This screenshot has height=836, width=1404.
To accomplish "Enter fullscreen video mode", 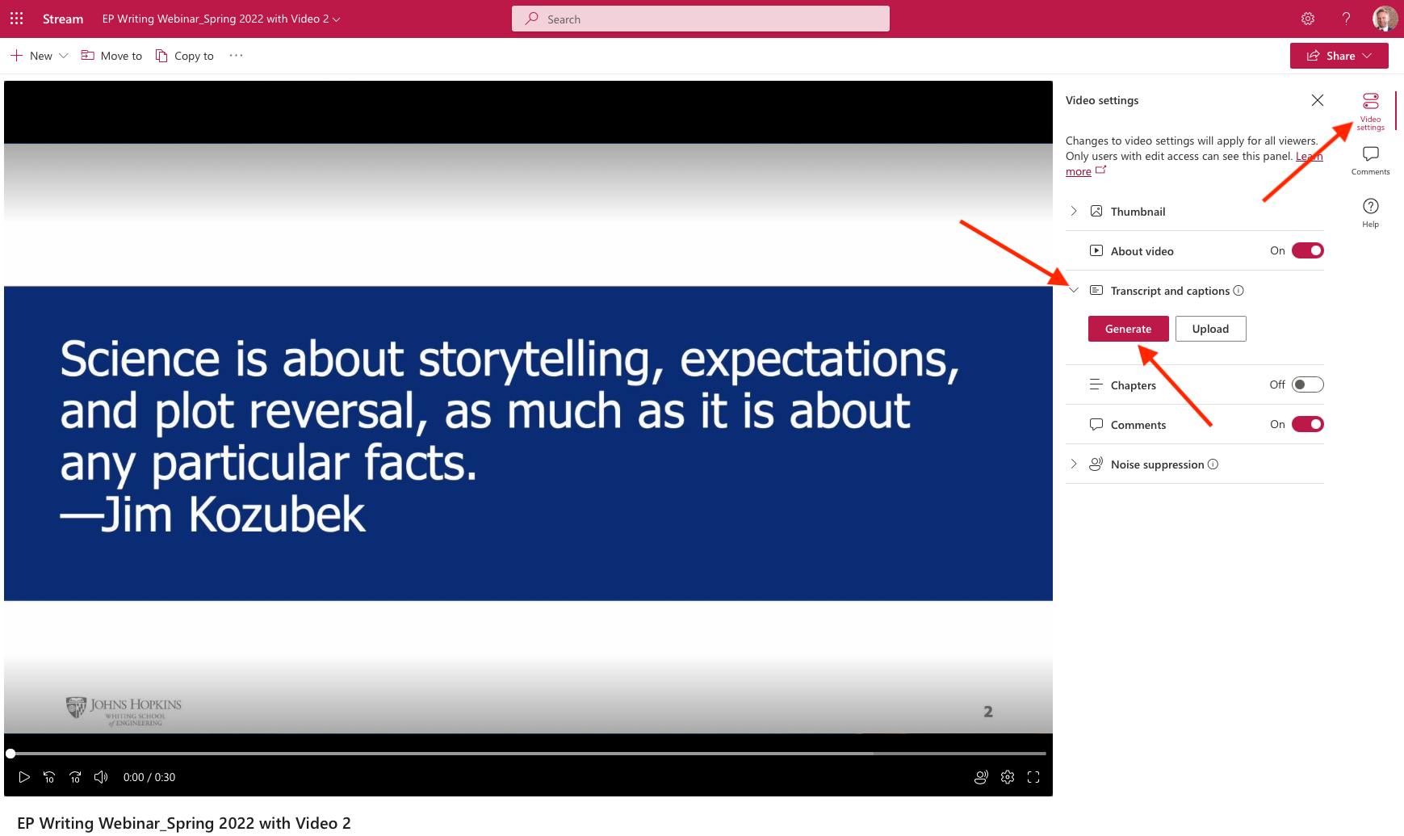I will (x=1033, y=777).
